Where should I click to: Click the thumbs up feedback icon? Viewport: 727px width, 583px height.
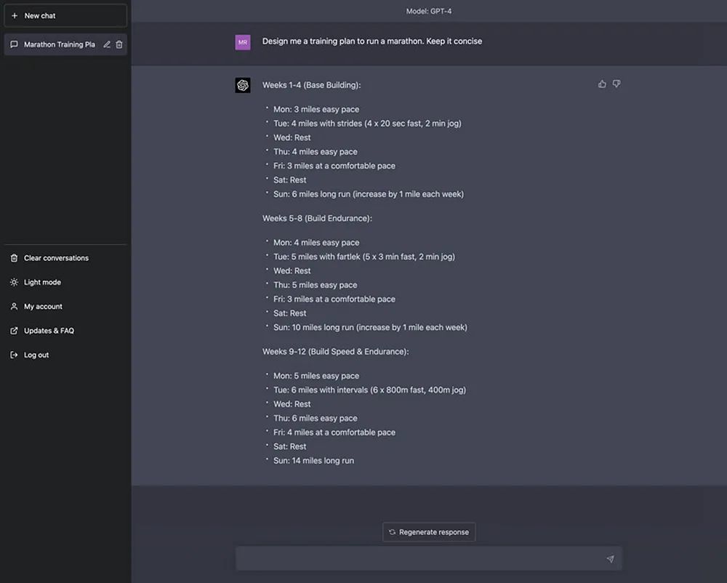602,84
